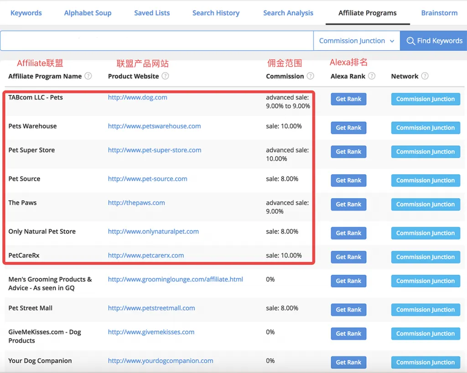Viewport: 467px width, 373px height.
Task: Click into the keyword search field
Action: [x=156, y=41]
